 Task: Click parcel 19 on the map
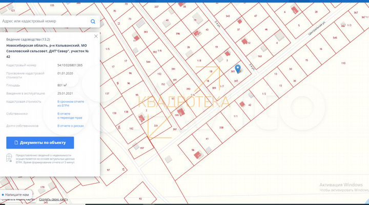pos(216,47)
